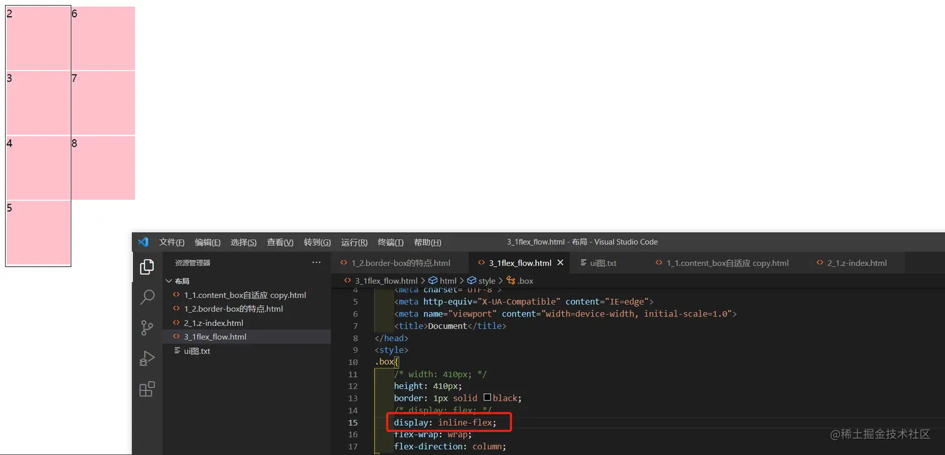
Task: Close the 3_1flex_flow.html editor tab
Action: pyautogui.click(x=561, y=263)
